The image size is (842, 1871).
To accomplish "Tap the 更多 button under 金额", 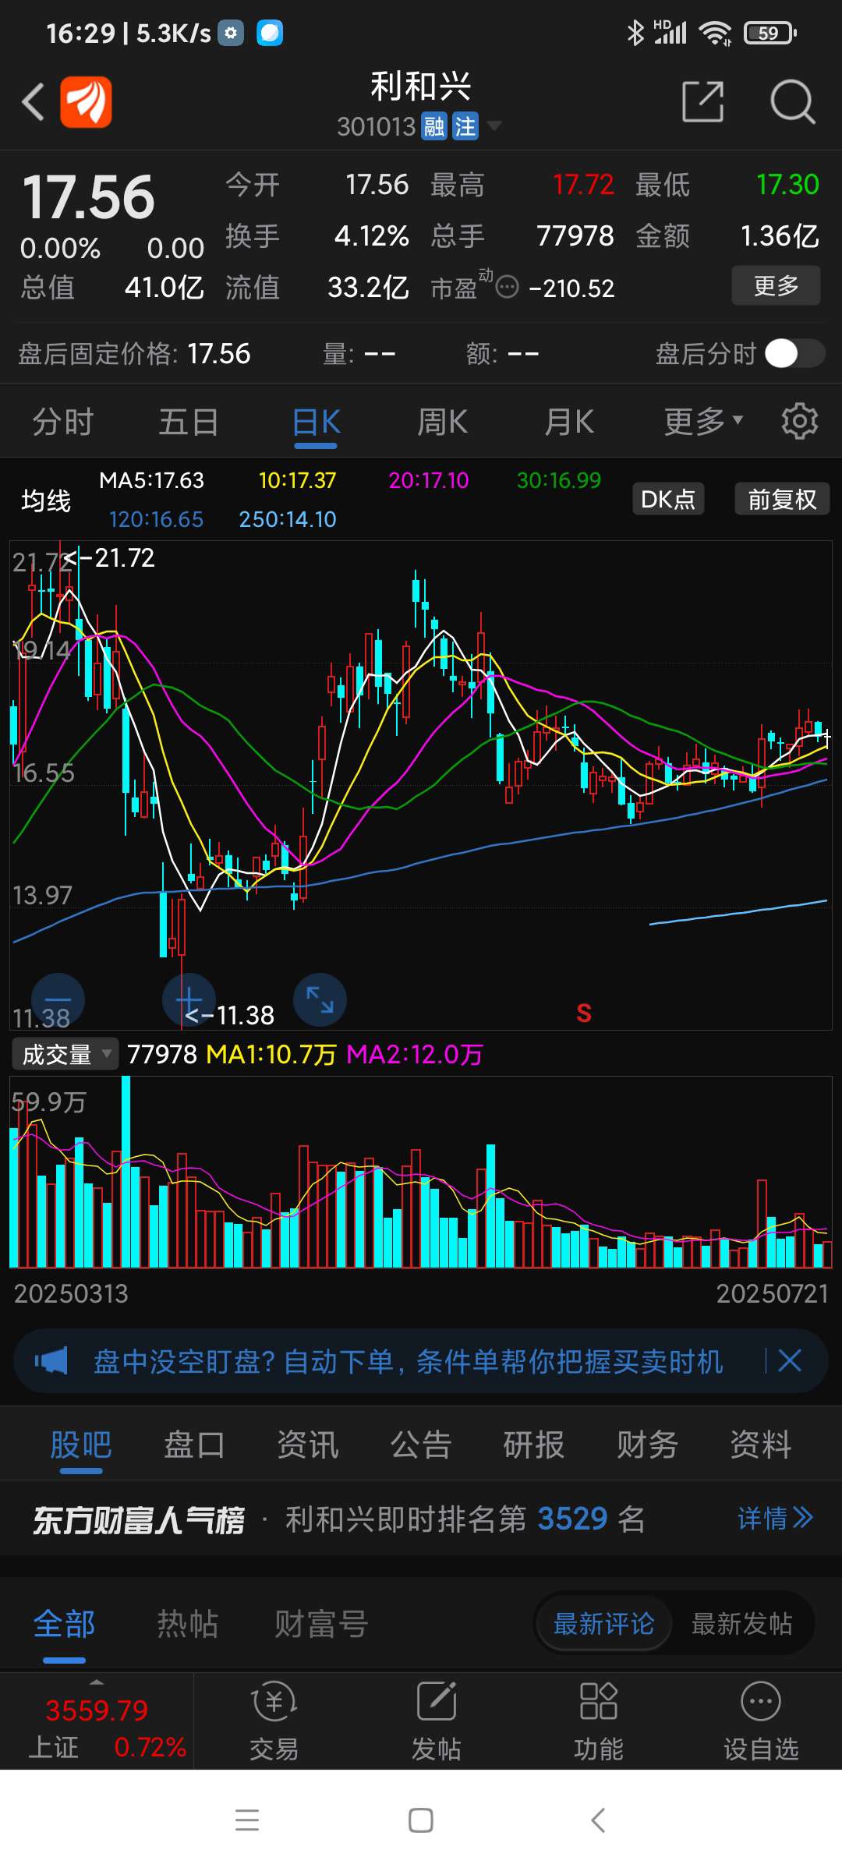I will point(776,285).
